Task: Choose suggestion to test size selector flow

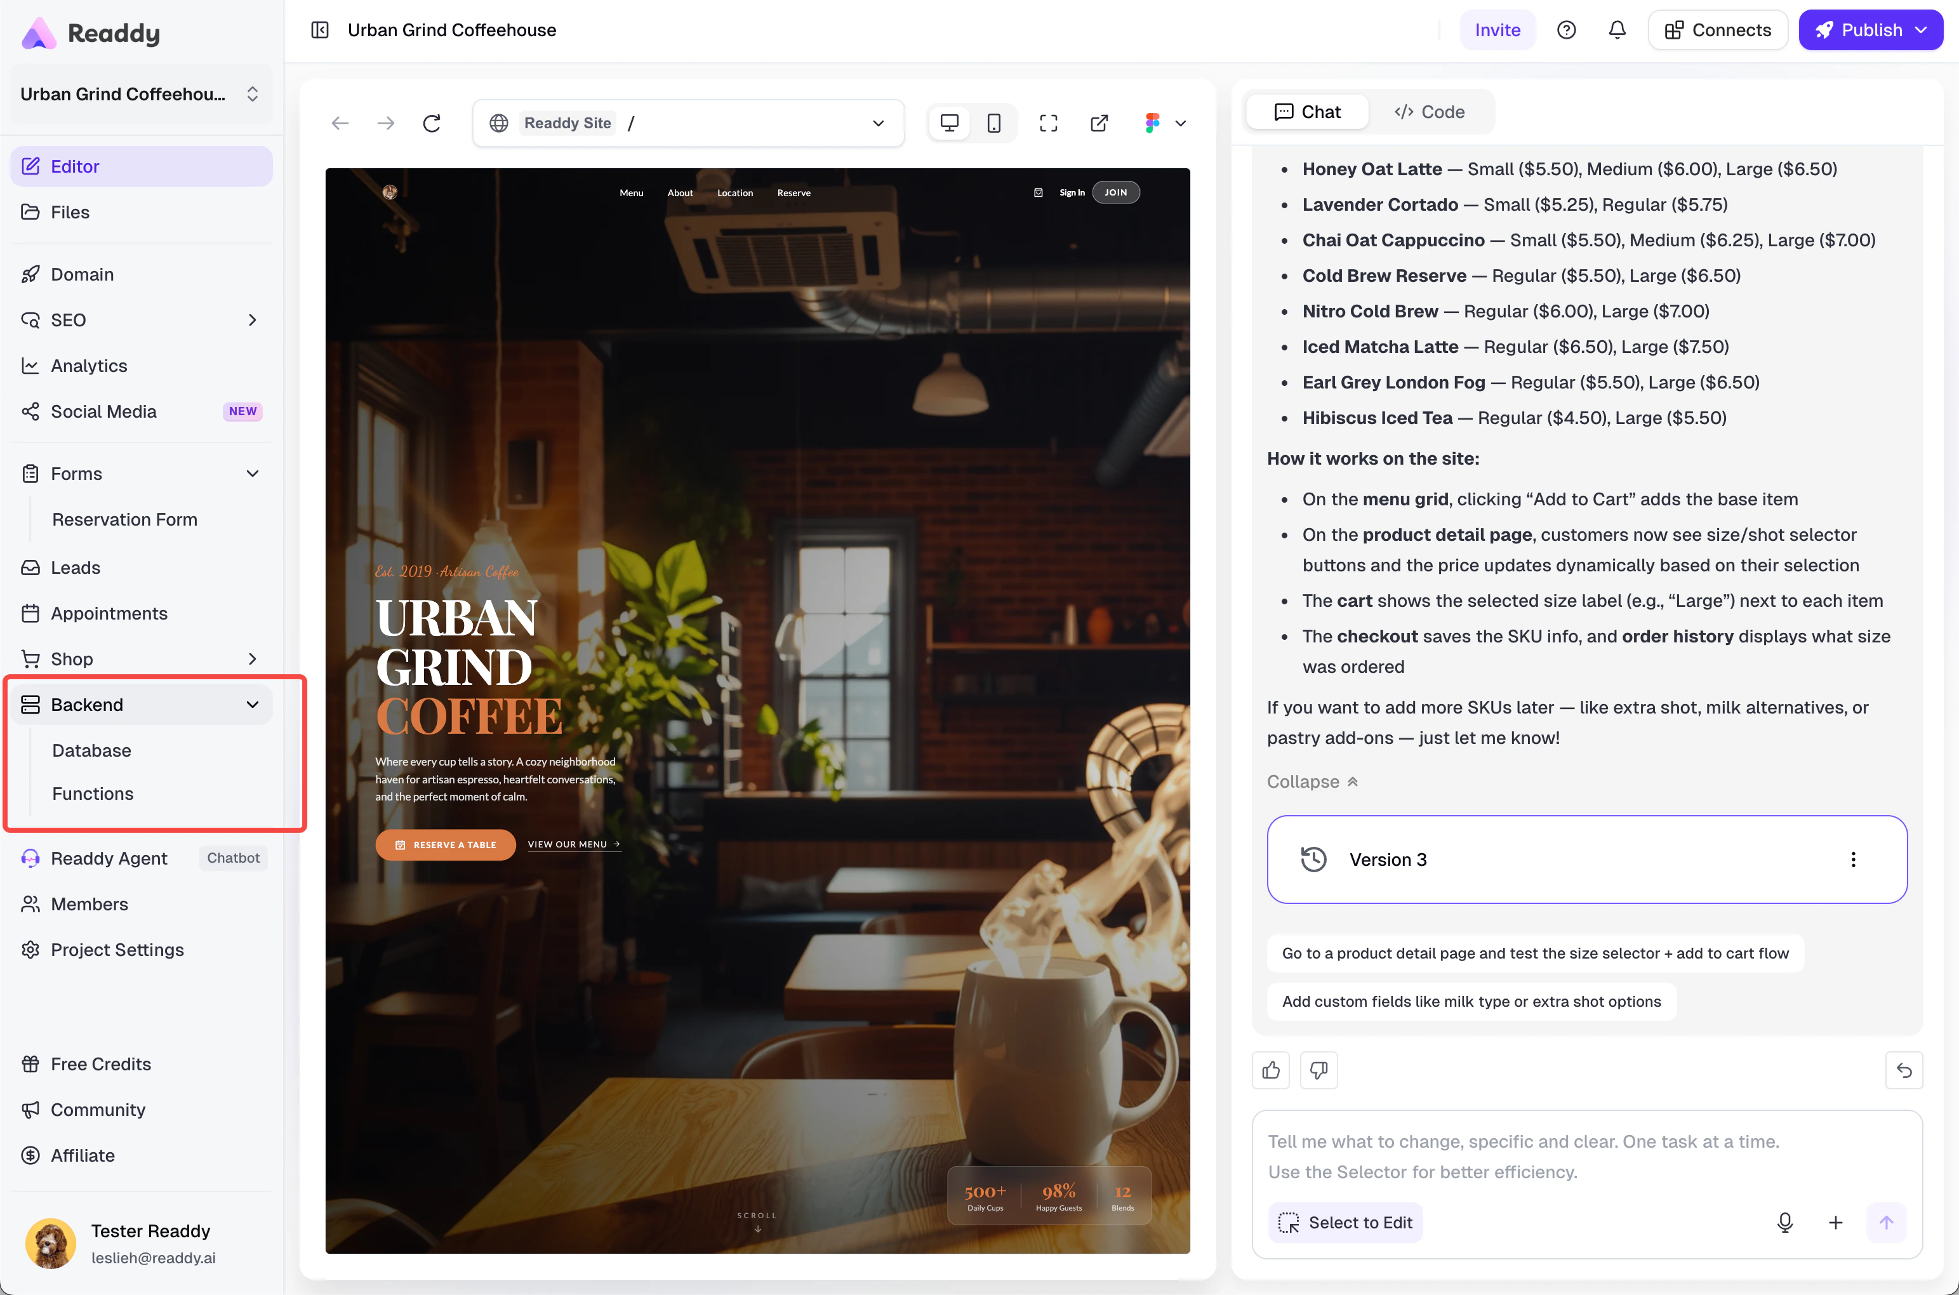Action: [x=1534, y=953]
